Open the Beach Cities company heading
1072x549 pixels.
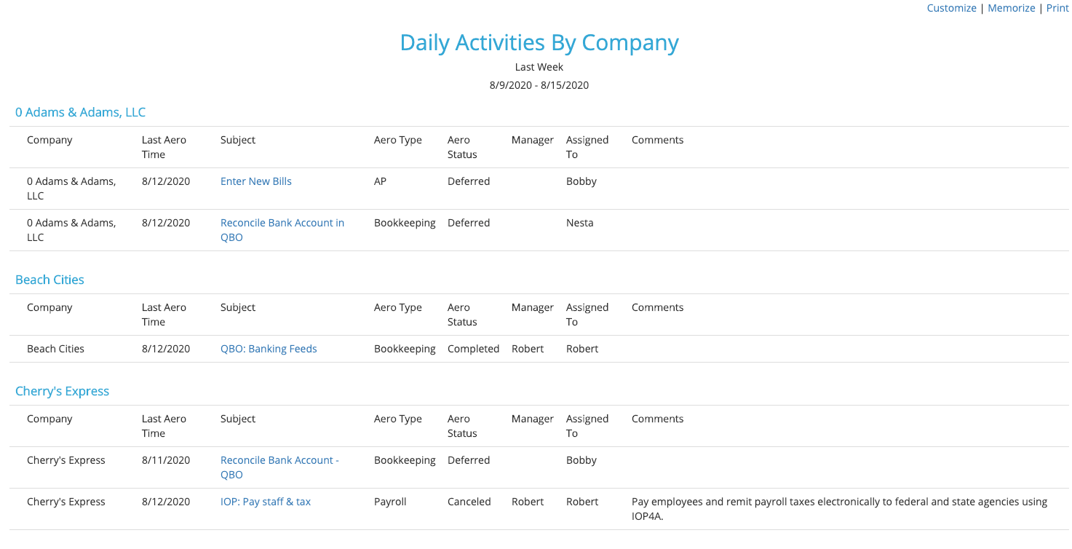tap(49, 280)
